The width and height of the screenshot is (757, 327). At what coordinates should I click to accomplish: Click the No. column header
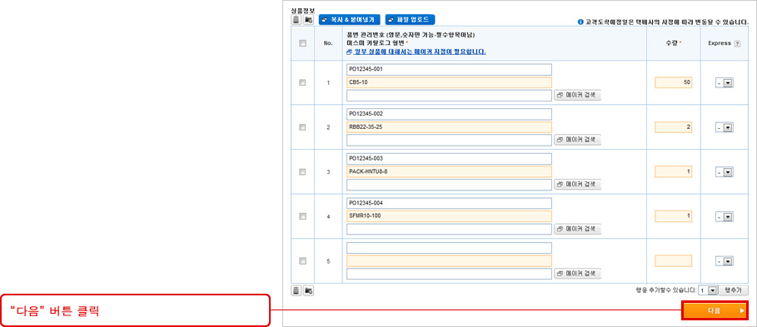click(328, 43)
